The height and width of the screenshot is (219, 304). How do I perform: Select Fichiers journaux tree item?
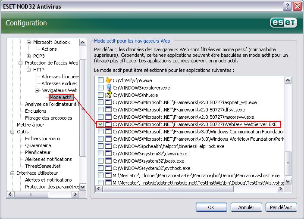43,139
